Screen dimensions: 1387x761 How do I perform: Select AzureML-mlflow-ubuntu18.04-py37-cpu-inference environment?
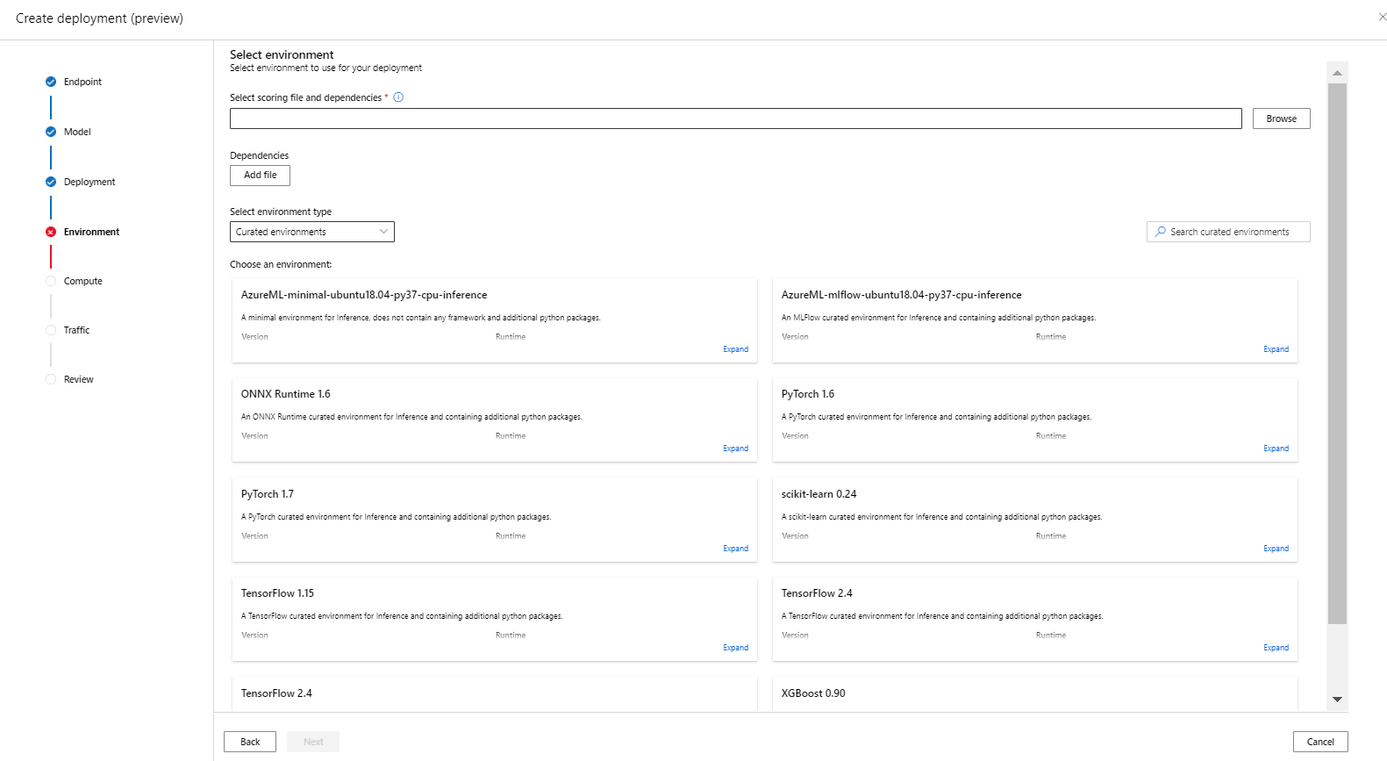(1034, 320)
